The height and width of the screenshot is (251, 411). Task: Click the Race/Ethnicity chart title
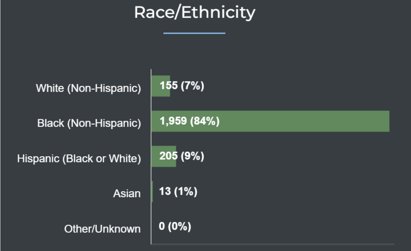195,13
